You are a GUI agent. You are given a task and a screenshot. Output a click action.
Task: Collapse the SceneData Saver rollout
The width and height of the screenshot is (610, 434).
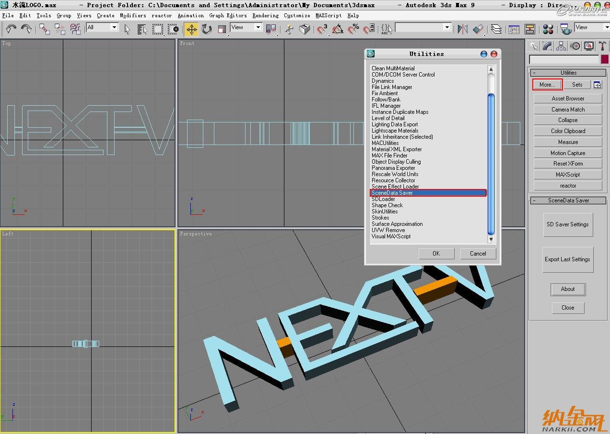568,200
